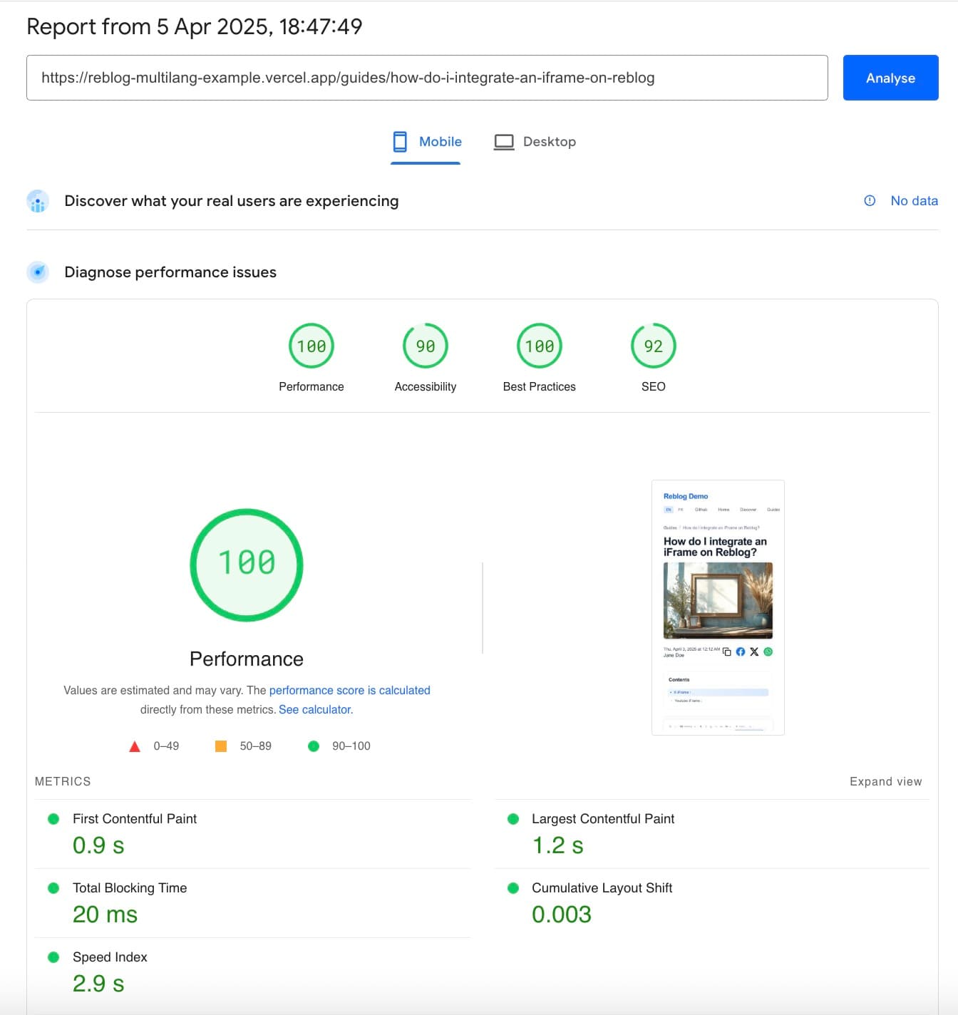The height and width of the screenshot is (1015, 958).
Task: Click the large 100 Performance gauge
Action: click(247, 565)
